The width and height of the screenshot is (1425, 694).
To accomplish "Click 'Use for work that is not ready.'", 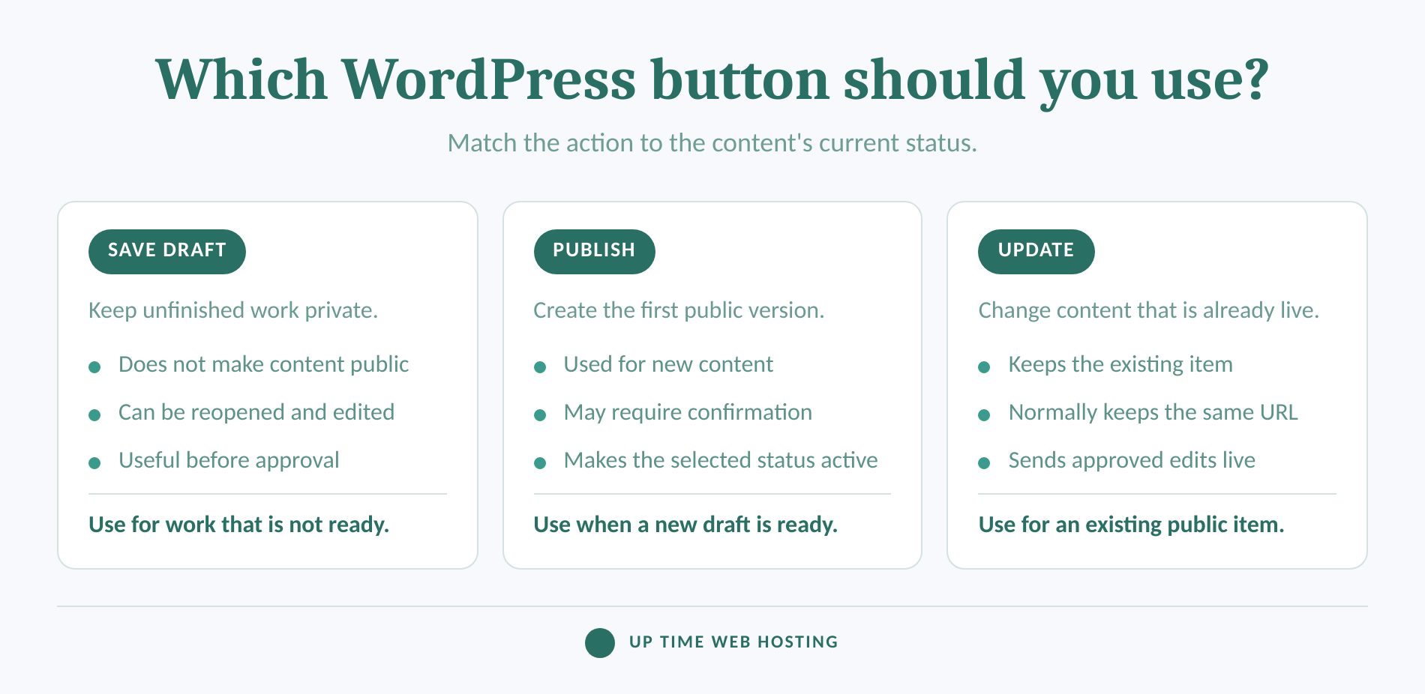I will [x=238, y=525].
